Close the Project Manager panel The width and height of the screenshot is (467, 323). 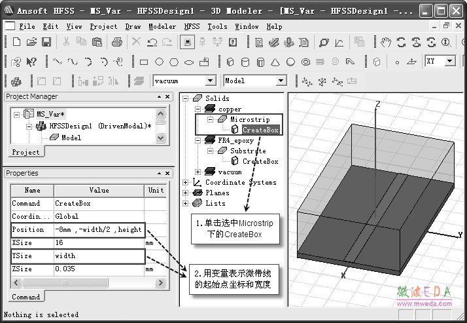(167, 96)
